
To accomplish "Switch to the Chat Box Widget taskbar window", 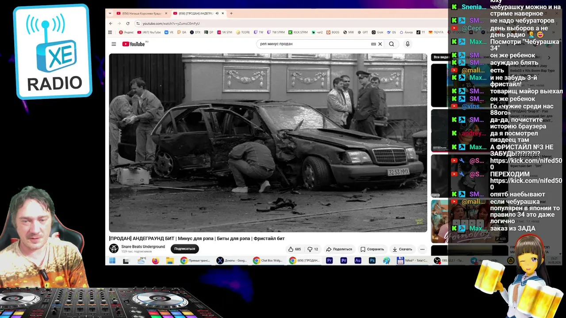I will click(268, 261).
